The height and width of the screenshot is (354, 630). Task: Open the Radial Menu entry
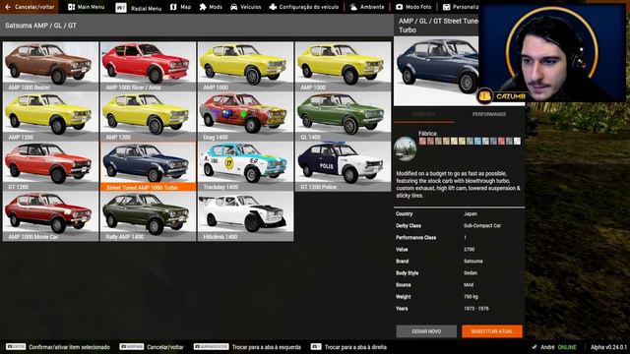click(139, 8)
